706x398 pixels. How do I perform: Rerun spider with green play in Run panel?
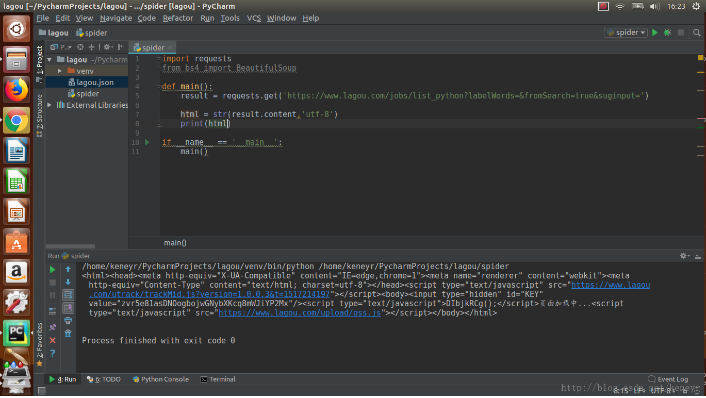click(x=53, y=270)
